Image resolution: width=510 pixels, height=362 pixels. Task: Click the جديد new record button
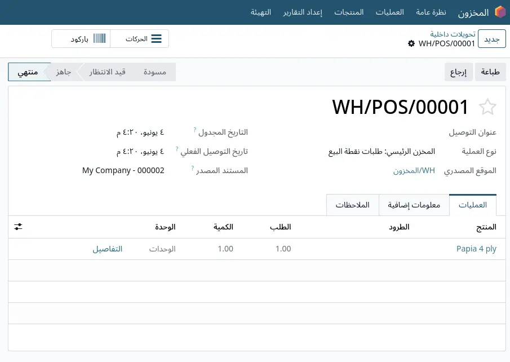point(492,39)
